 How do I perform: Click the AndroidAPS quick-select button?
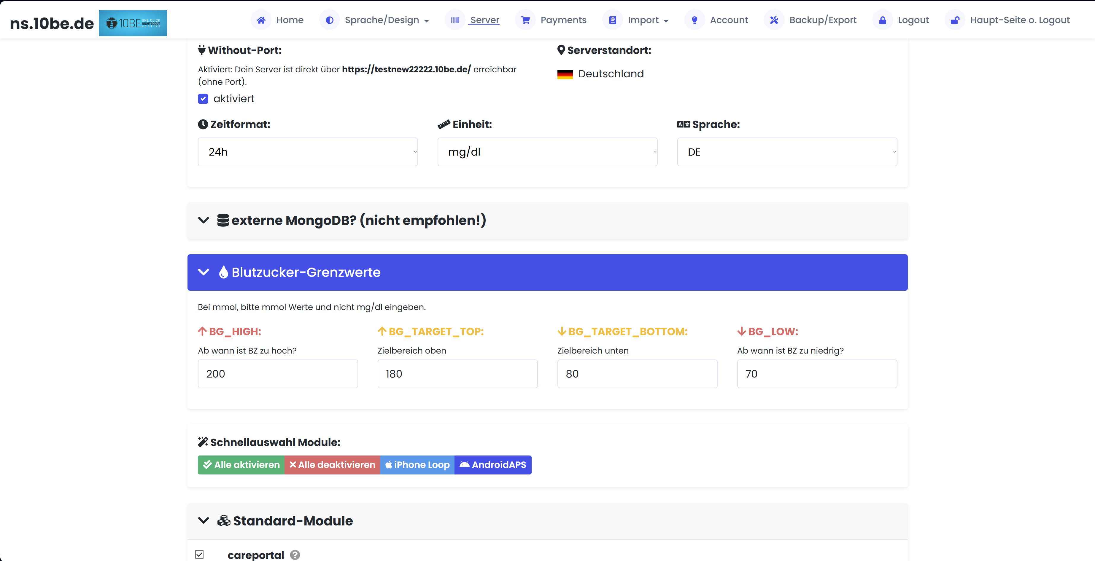tap(493, 465)
